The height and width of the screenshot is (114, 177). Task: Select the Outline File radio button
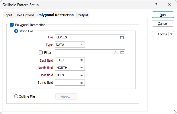click(16, 96)
